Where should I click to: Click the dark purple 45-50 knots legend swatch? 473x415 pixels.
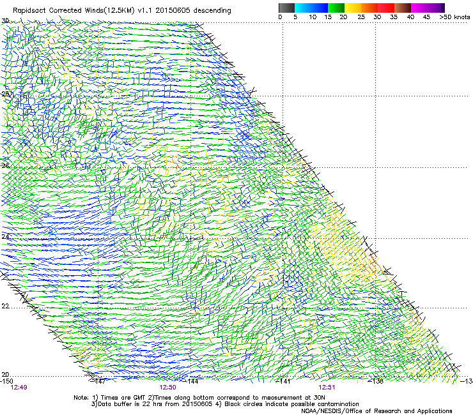coord(436,8)
